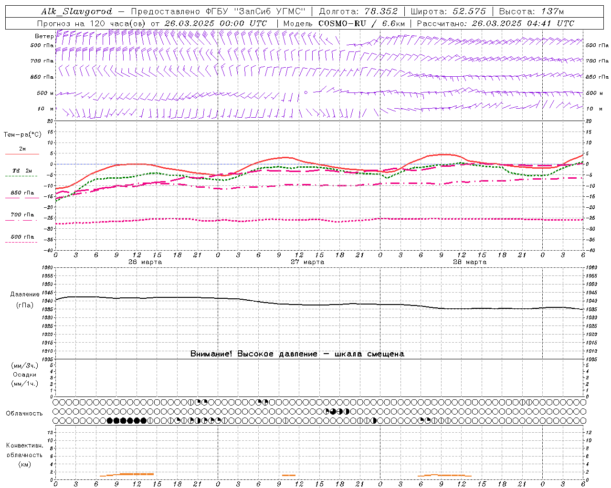Click the 'Рассчитано: 26.03.2025 04:41 UTC' timestamp
Screen dimensions: 611x488
pos(495,23)
